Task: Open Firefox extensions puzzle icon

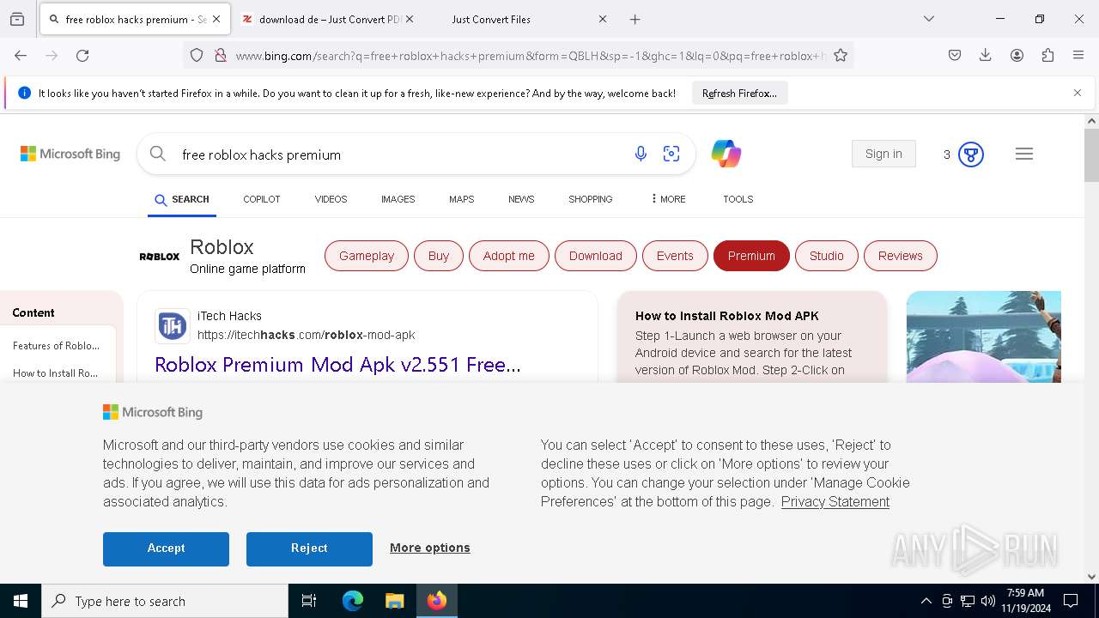Action: 1047,56
